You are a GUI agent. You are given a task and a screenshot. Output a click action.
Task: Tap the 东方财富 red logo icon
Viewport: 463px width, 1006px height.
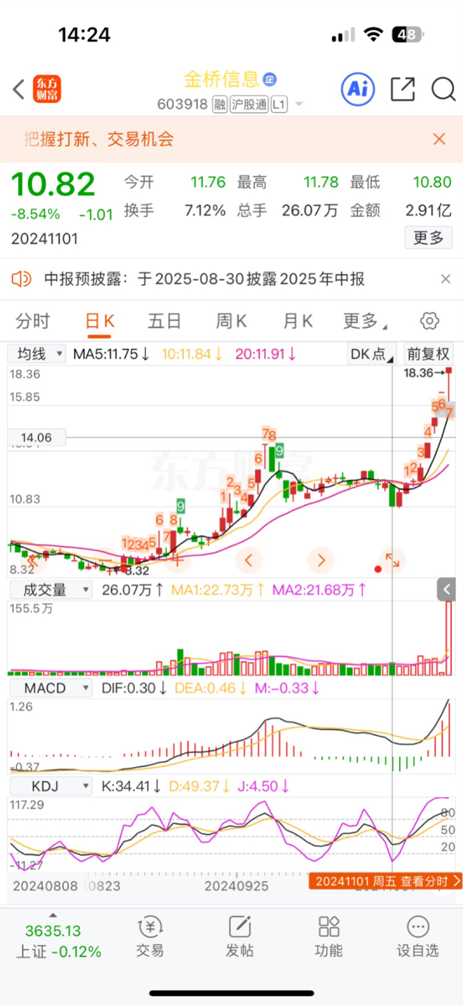(48, 89)
